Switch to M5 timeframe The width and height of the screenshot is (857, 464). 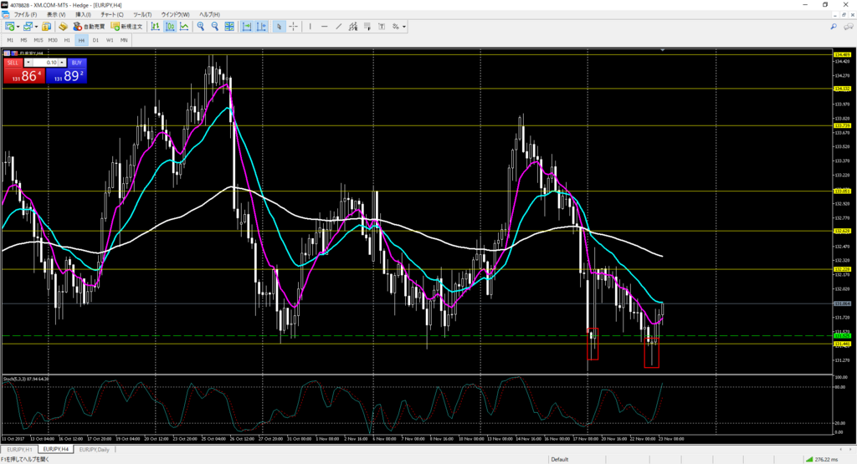tap(23, 40)
